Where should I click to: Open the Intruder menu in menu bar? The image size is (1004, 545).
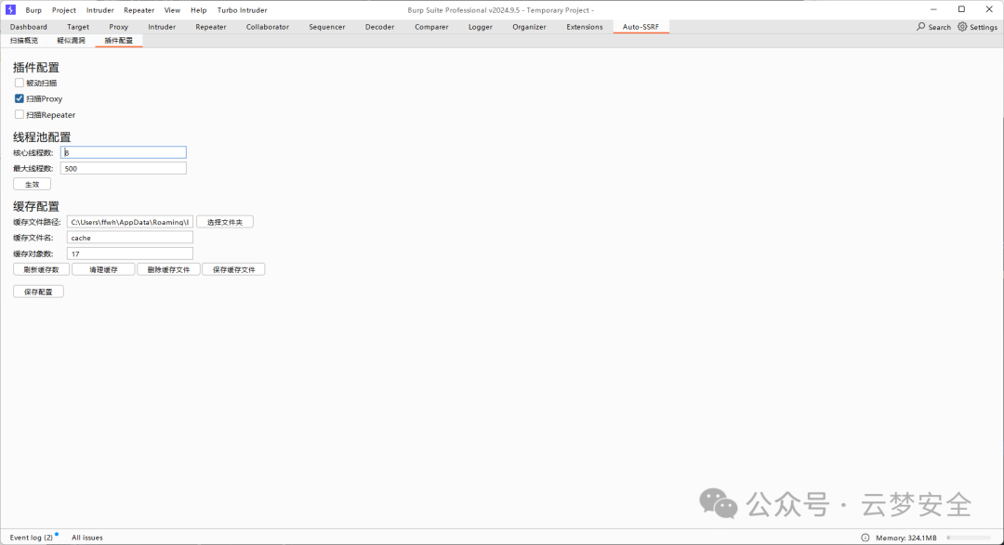pyautogui.click(x=99, y=10)
